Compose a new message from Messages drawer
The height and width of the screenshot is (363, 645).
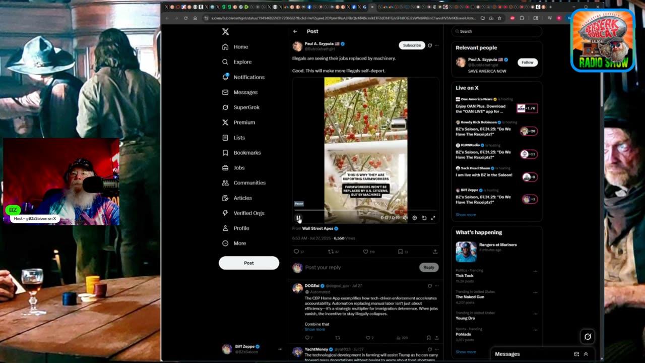click(576, 354)
